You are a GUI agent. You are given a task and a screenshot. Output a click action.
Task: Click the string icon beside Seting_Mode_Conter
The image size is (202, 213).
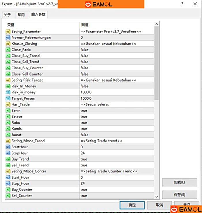[8, 171]
